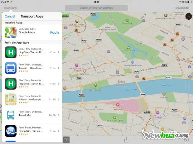Focus the search or address field

coord(96,8)
